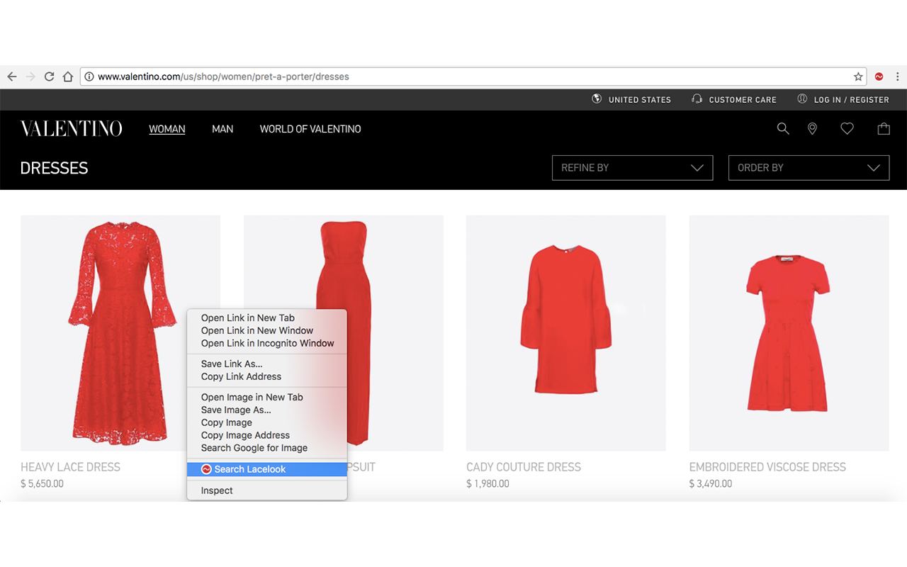Open the Lacelook extension icon near address bar
The image size is (907, 567).
tap(879, 76)
